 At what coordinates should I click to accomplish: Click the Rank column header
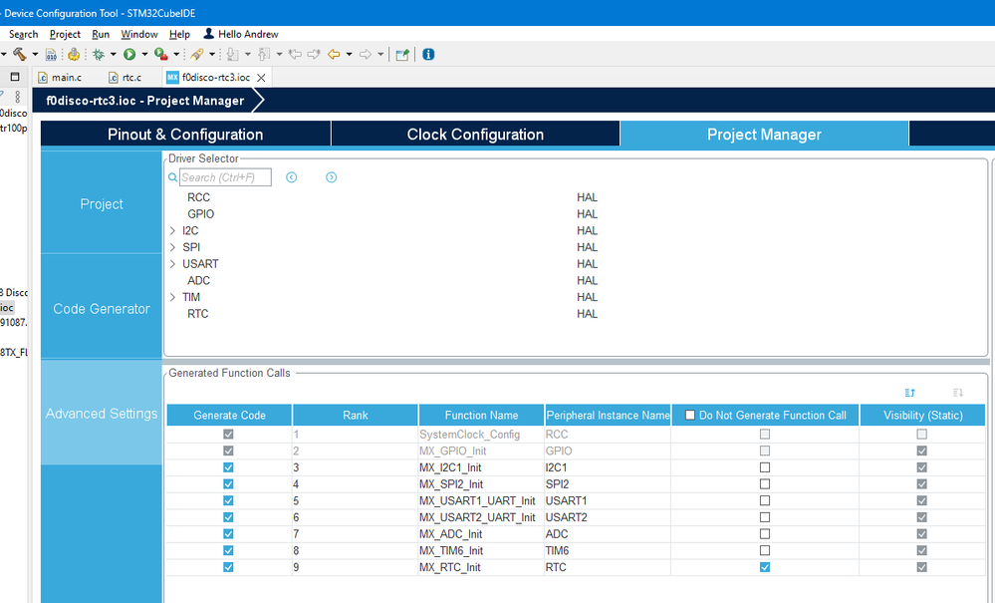click(x=356, y=415)
